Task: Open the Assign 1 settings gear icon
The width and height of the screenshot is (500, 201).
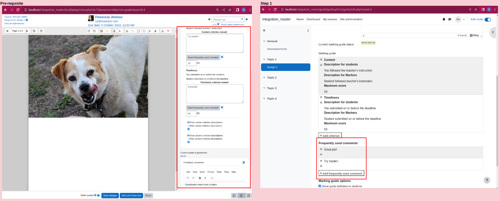Action: tap(27, 20)
